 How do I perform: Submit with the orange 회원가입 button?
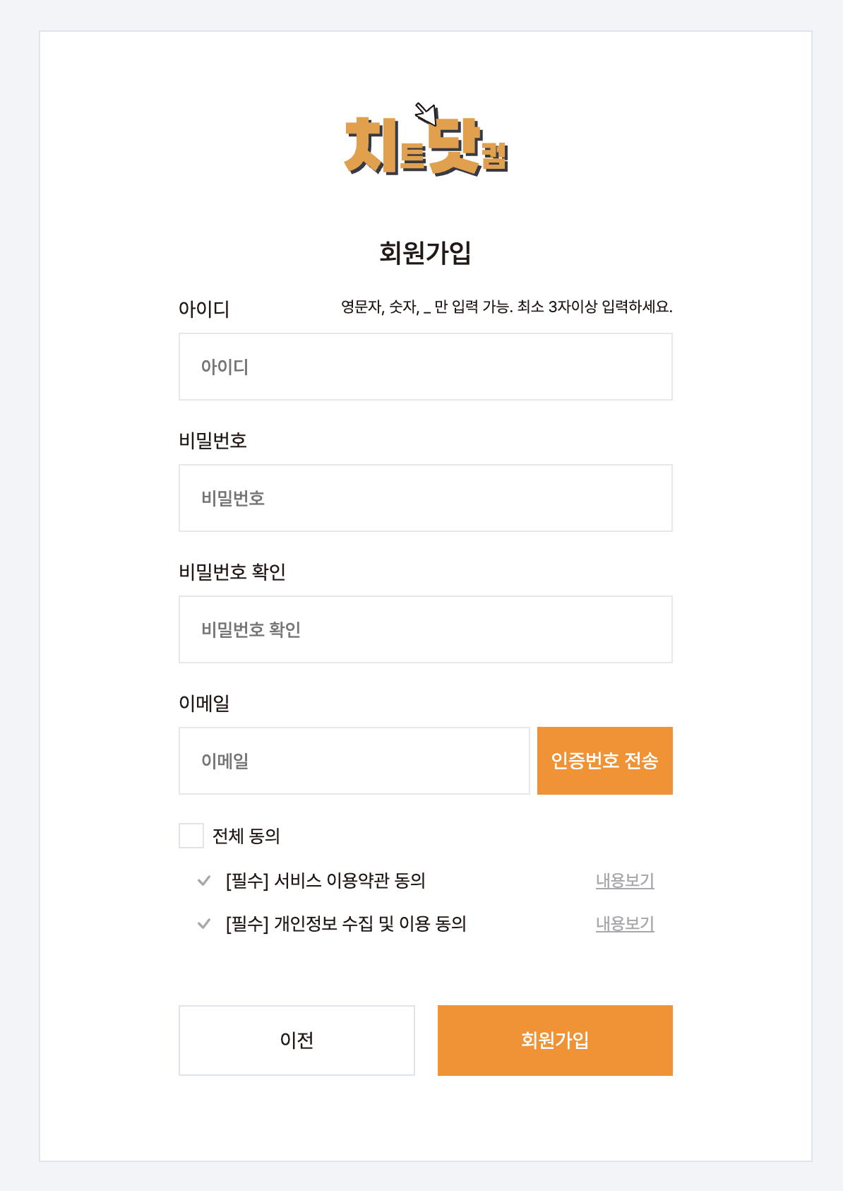[555, 1040]
